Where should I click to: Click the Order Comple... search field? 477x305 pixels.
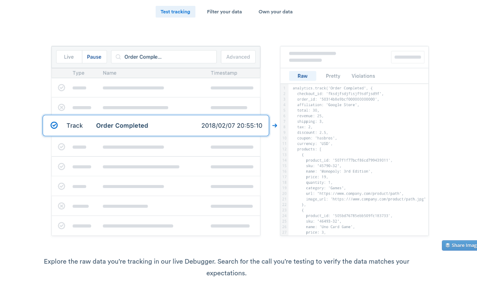tap(164, 57)
